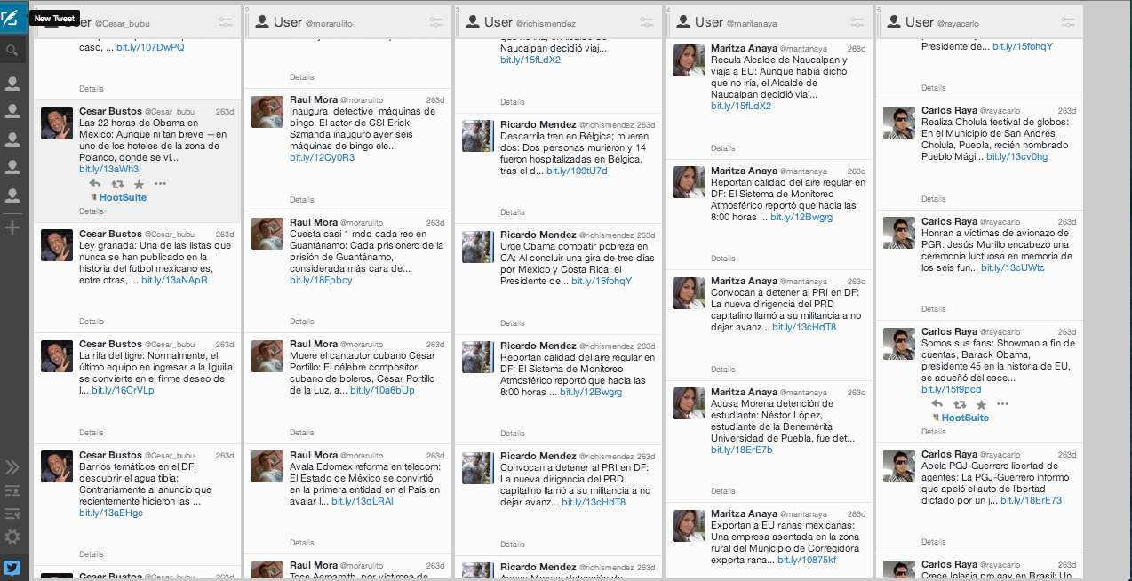Viewport: 1132px width, 581px height.
Task: Expand Details of Cesar Bustos's 'Ley granada' tweet
Action: click(x=91, y=322)
